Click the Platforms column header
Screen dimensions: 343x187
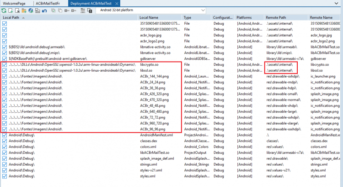249,18
